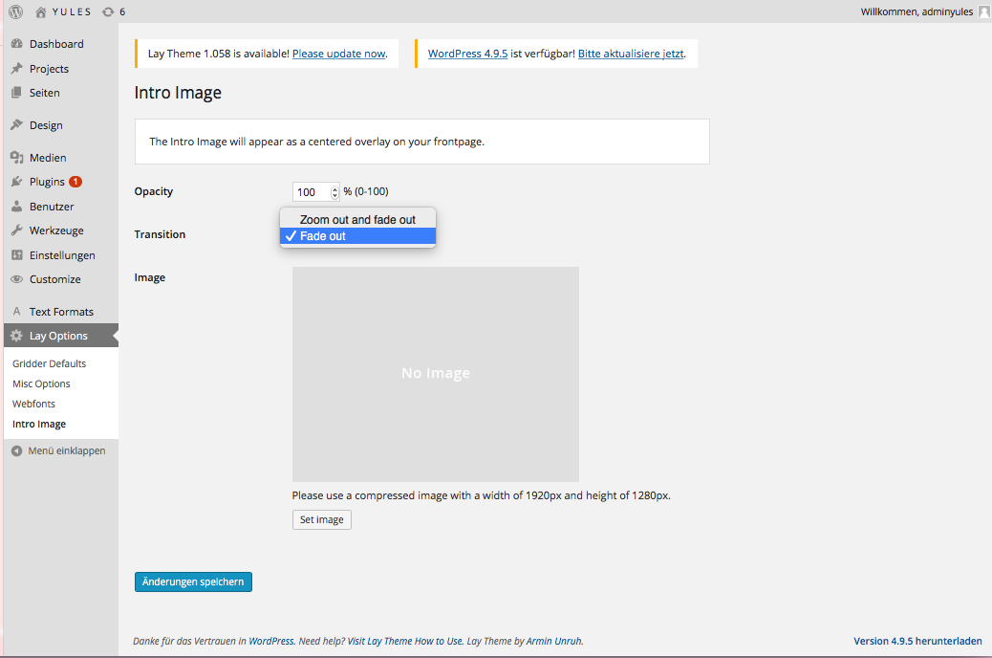Follow 'Please update now' theme link

tap(338, 54)
